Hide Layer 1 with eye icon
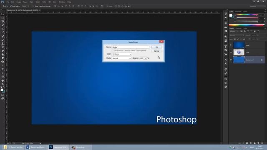This screenshot has height=150, width=267. (231, 52)
